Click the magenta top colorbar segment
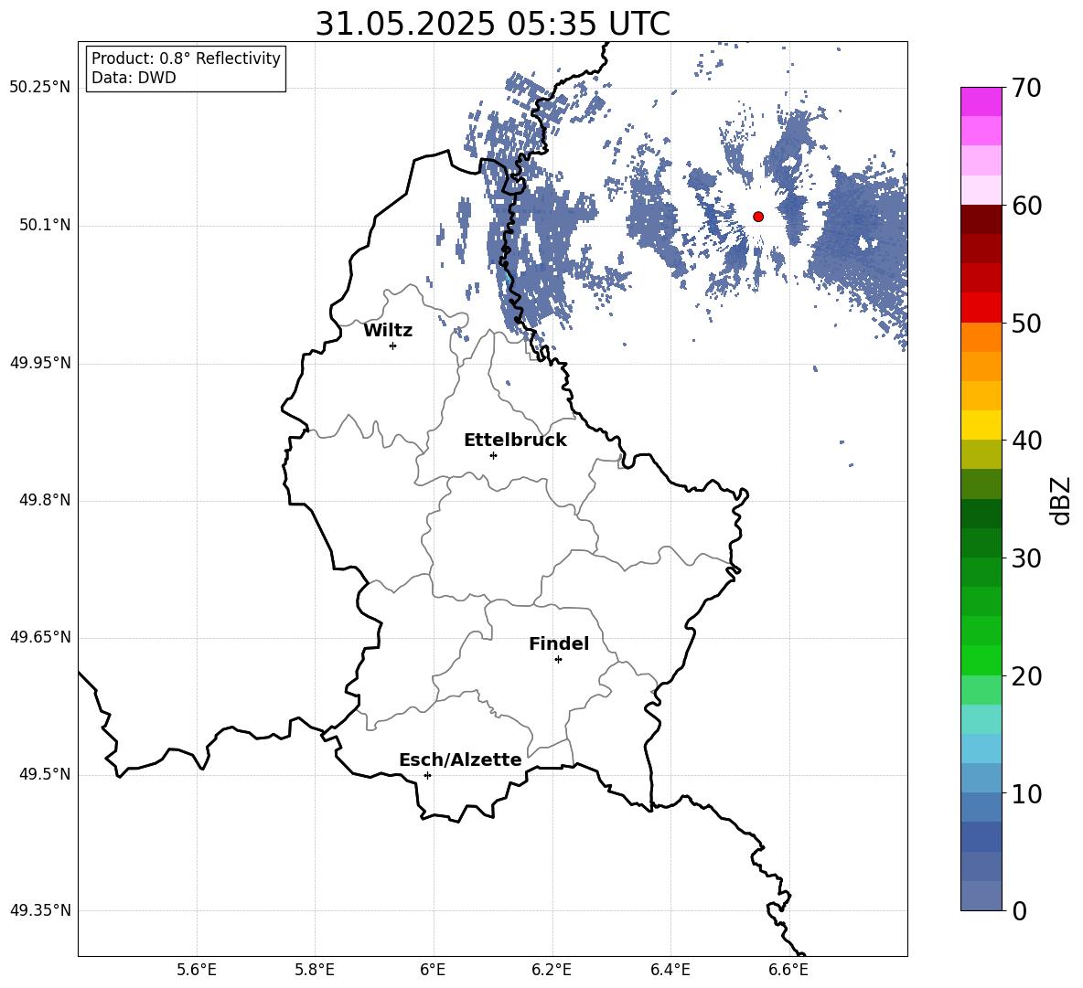The width and height of the screenshot is (1083, 988). pyautogui.click(x=981, y=101)
